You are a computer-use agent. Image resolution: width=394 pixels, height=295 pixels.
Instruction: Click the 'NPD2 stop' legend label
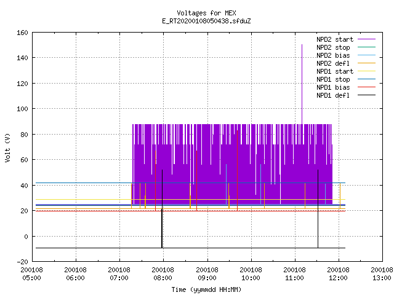(333, 47)
